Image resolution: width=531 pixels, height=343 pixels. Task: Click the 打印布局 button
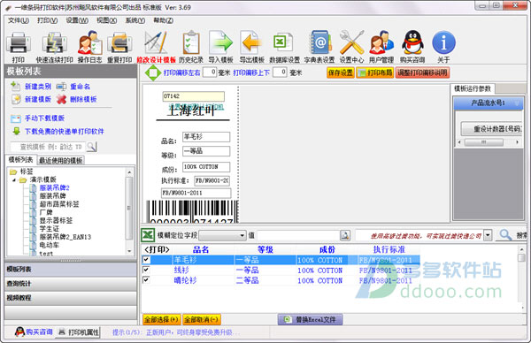coord(375,72)
